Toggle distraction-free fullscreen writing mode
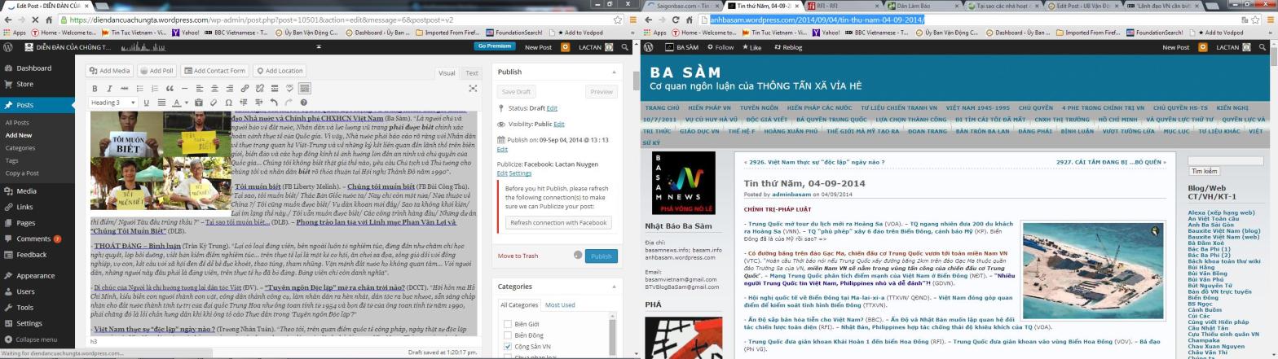This screenshot has width=1278, height=359. click(289, 88)
